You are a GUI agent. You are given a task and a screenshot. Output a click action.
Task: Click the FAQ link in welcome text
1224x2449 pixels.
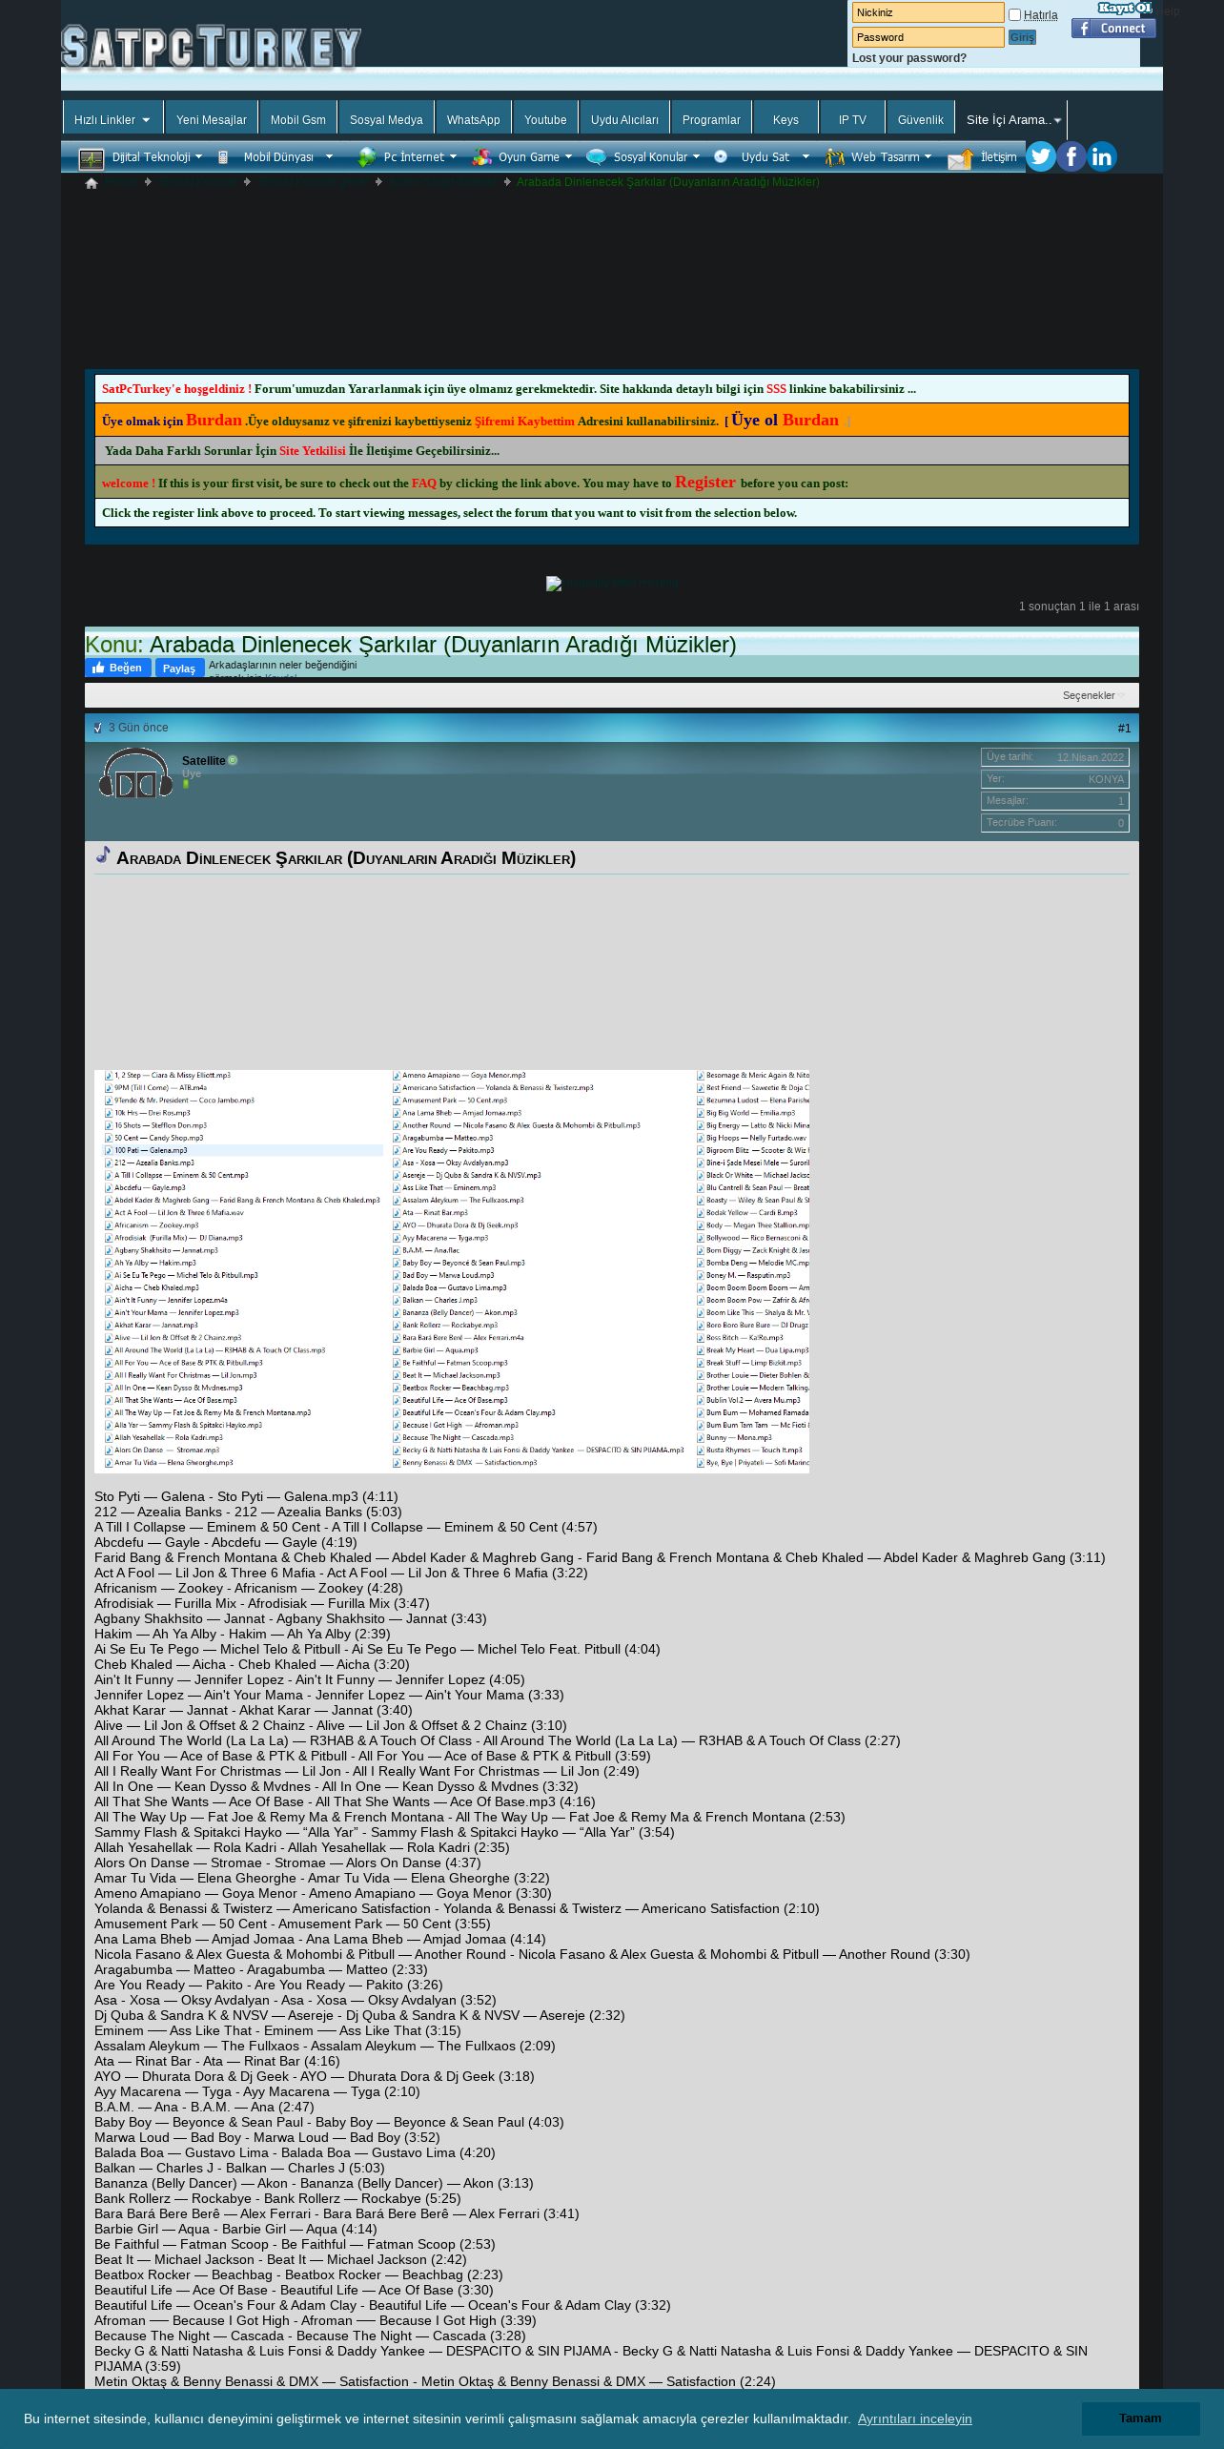(423, 484)
